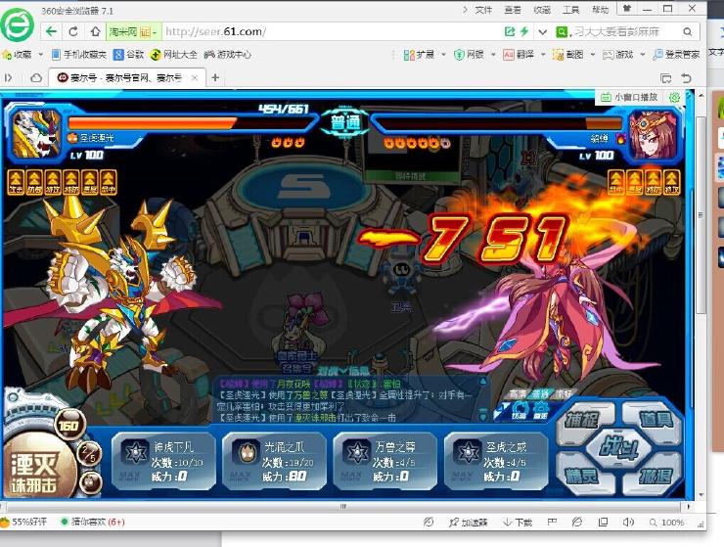Use skill 光涌之爪
This screenshot has height=547, width=724.
(x=274, y=461)
